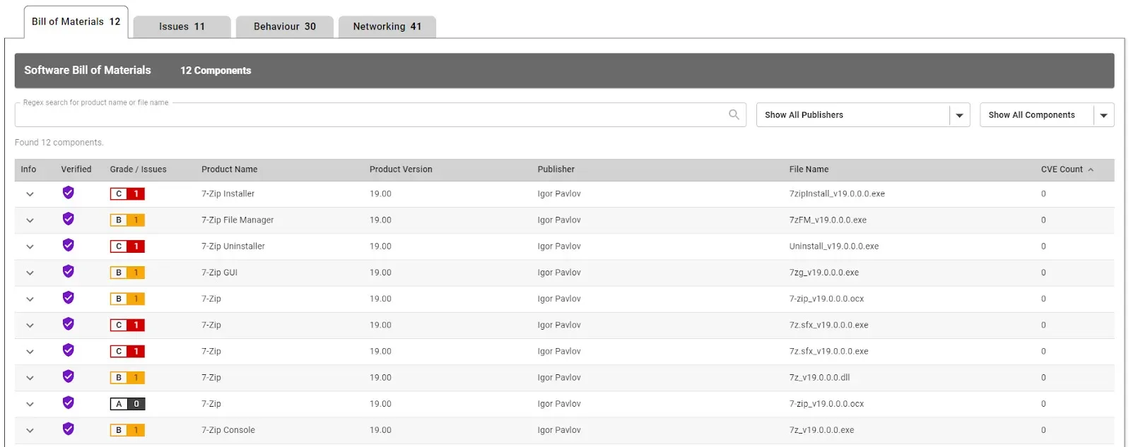This screenshot has height=447, width=1131.
Task: Switch to the Behaviour tab
Action: coord(284,27)
